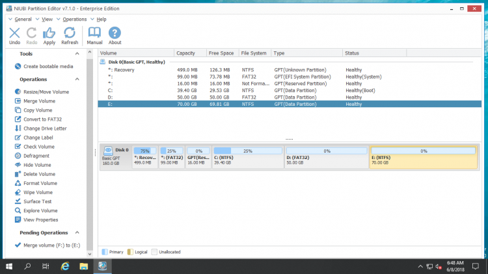Click Disk 0 icon in disk map

coord(108,151)
